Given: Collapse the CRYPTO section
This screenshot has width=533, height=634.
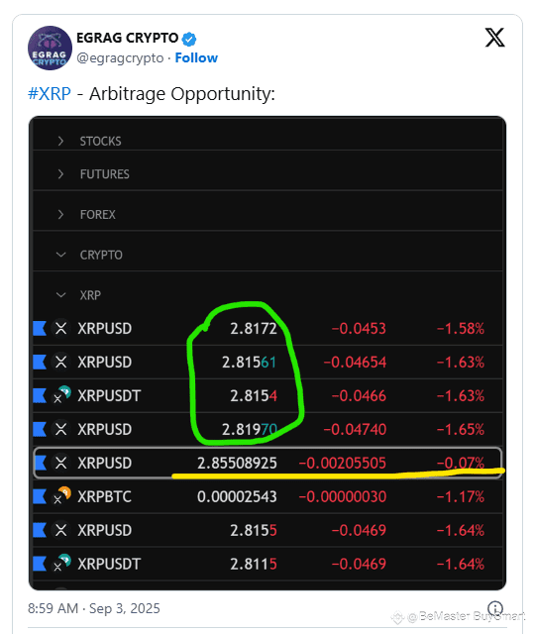Looking at the screenshot, I should coord(60,255).
